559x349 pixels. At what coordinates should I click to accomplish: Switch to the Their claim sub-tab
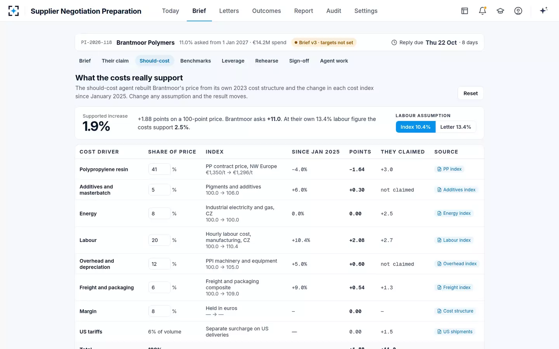click(x=115, y=61)
